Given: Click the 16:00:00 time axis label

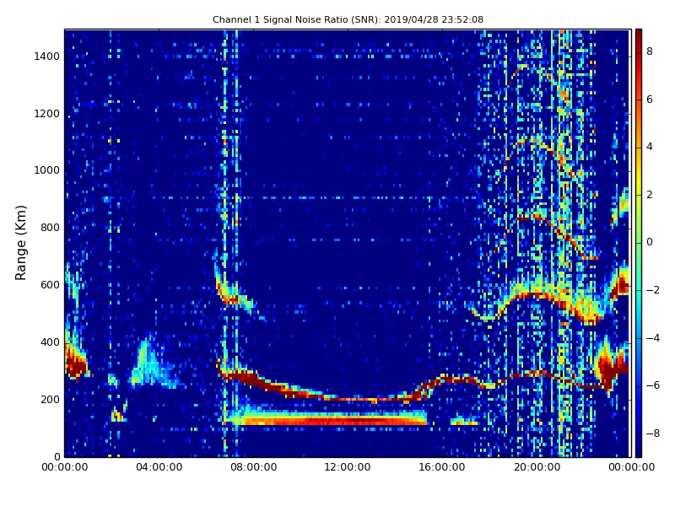Looking at the screenshot, I should [442, 467].
